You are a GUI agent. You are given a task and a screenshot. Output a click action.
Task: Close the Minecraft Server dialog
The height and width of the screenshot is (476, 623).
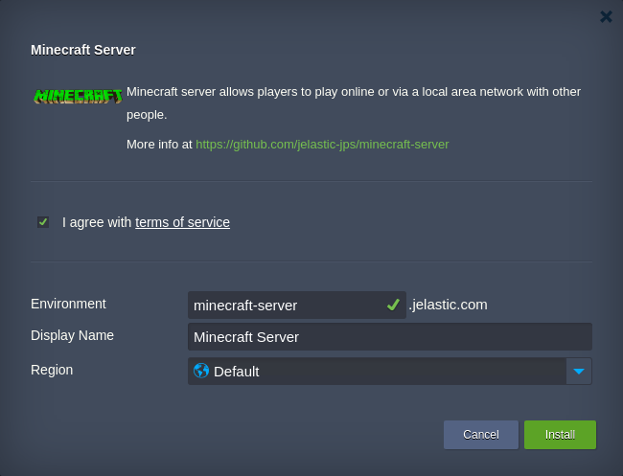[x=606, y=16]
